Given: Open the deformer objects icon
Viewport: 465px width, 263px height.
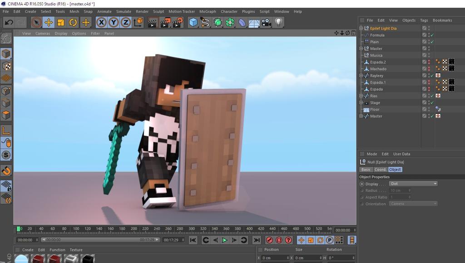Looking at the screenshot, I should (242, 23).
